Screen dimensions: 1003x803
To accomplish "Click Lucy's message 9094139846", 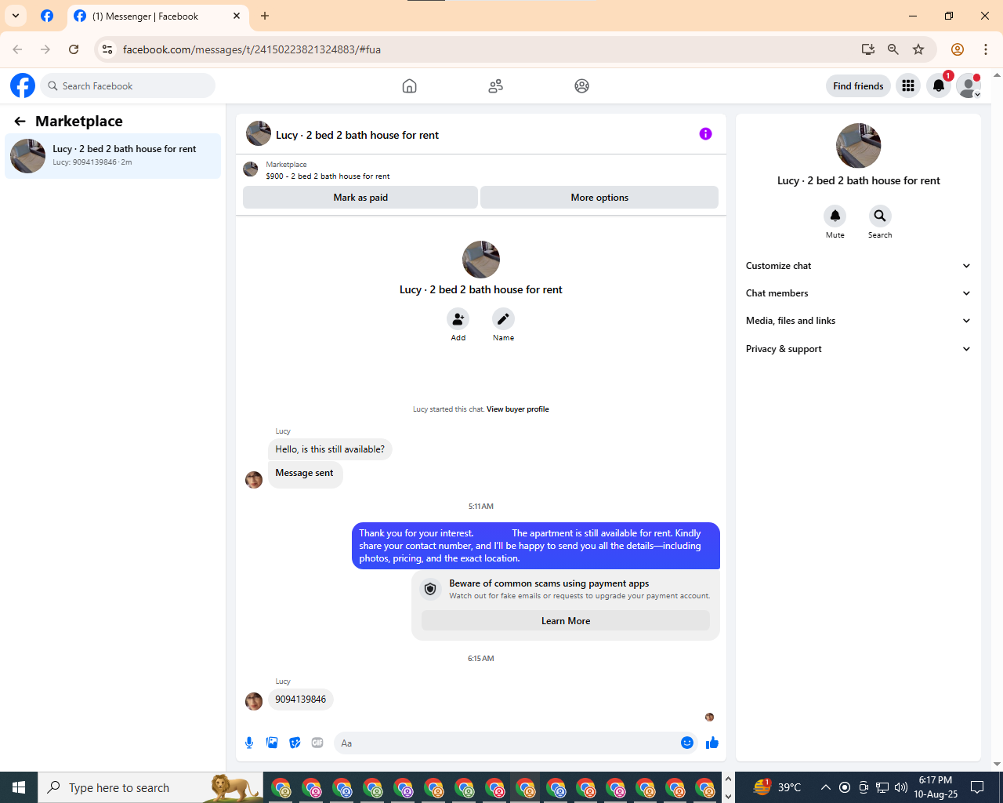I will [301, 699].
